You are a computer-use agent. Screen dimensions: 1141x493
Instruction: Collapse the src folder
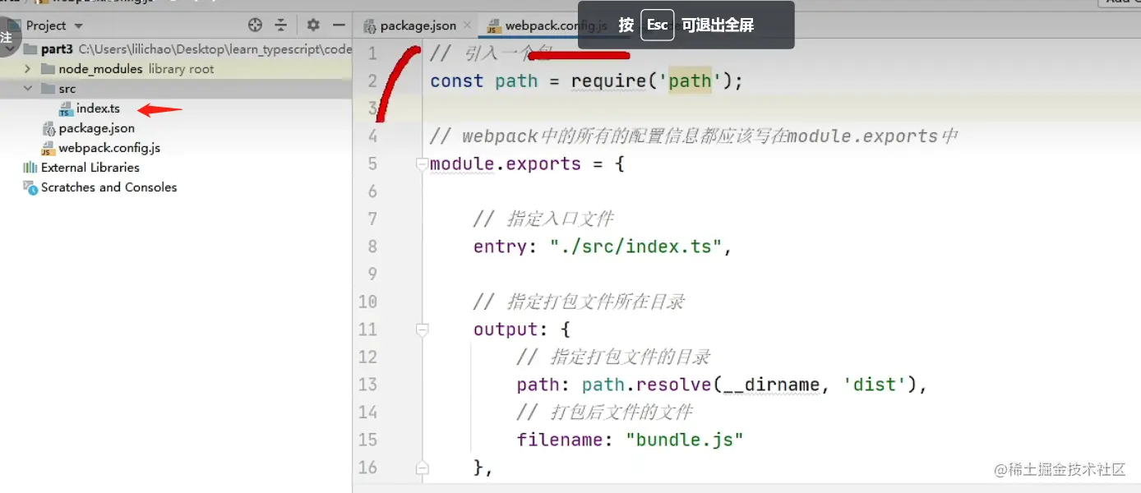tap(28, 89)
